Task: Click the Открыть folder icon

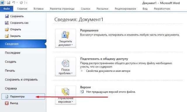Action: coord(7,29)
